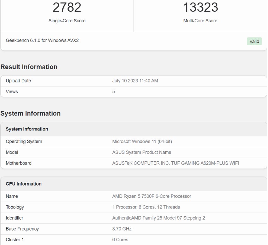Click the topology value with 12 Threads
This screenshot has width=268, height=245.
click(146, 207)
